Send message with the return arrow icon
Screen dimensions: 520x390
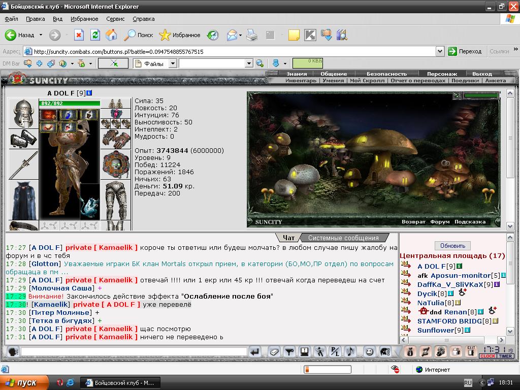tap(255, 351)
